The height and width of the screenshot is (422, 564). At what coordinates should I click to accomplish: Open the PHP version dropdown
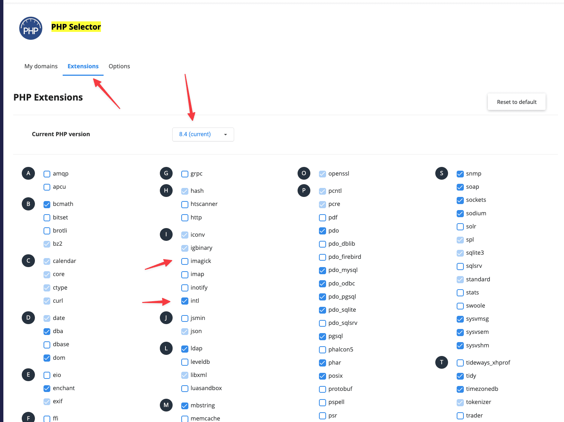[x=203, y=134]
